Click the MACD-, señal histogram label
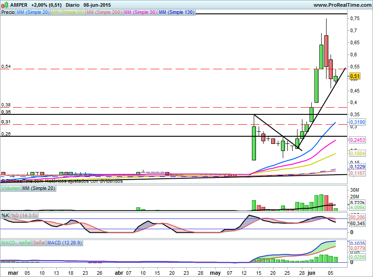The image size is (373, 277). (16, 243)
